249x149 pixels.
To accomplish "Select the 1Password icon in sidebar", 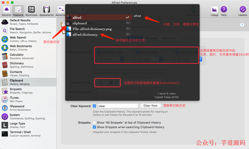I will [5, 108].
